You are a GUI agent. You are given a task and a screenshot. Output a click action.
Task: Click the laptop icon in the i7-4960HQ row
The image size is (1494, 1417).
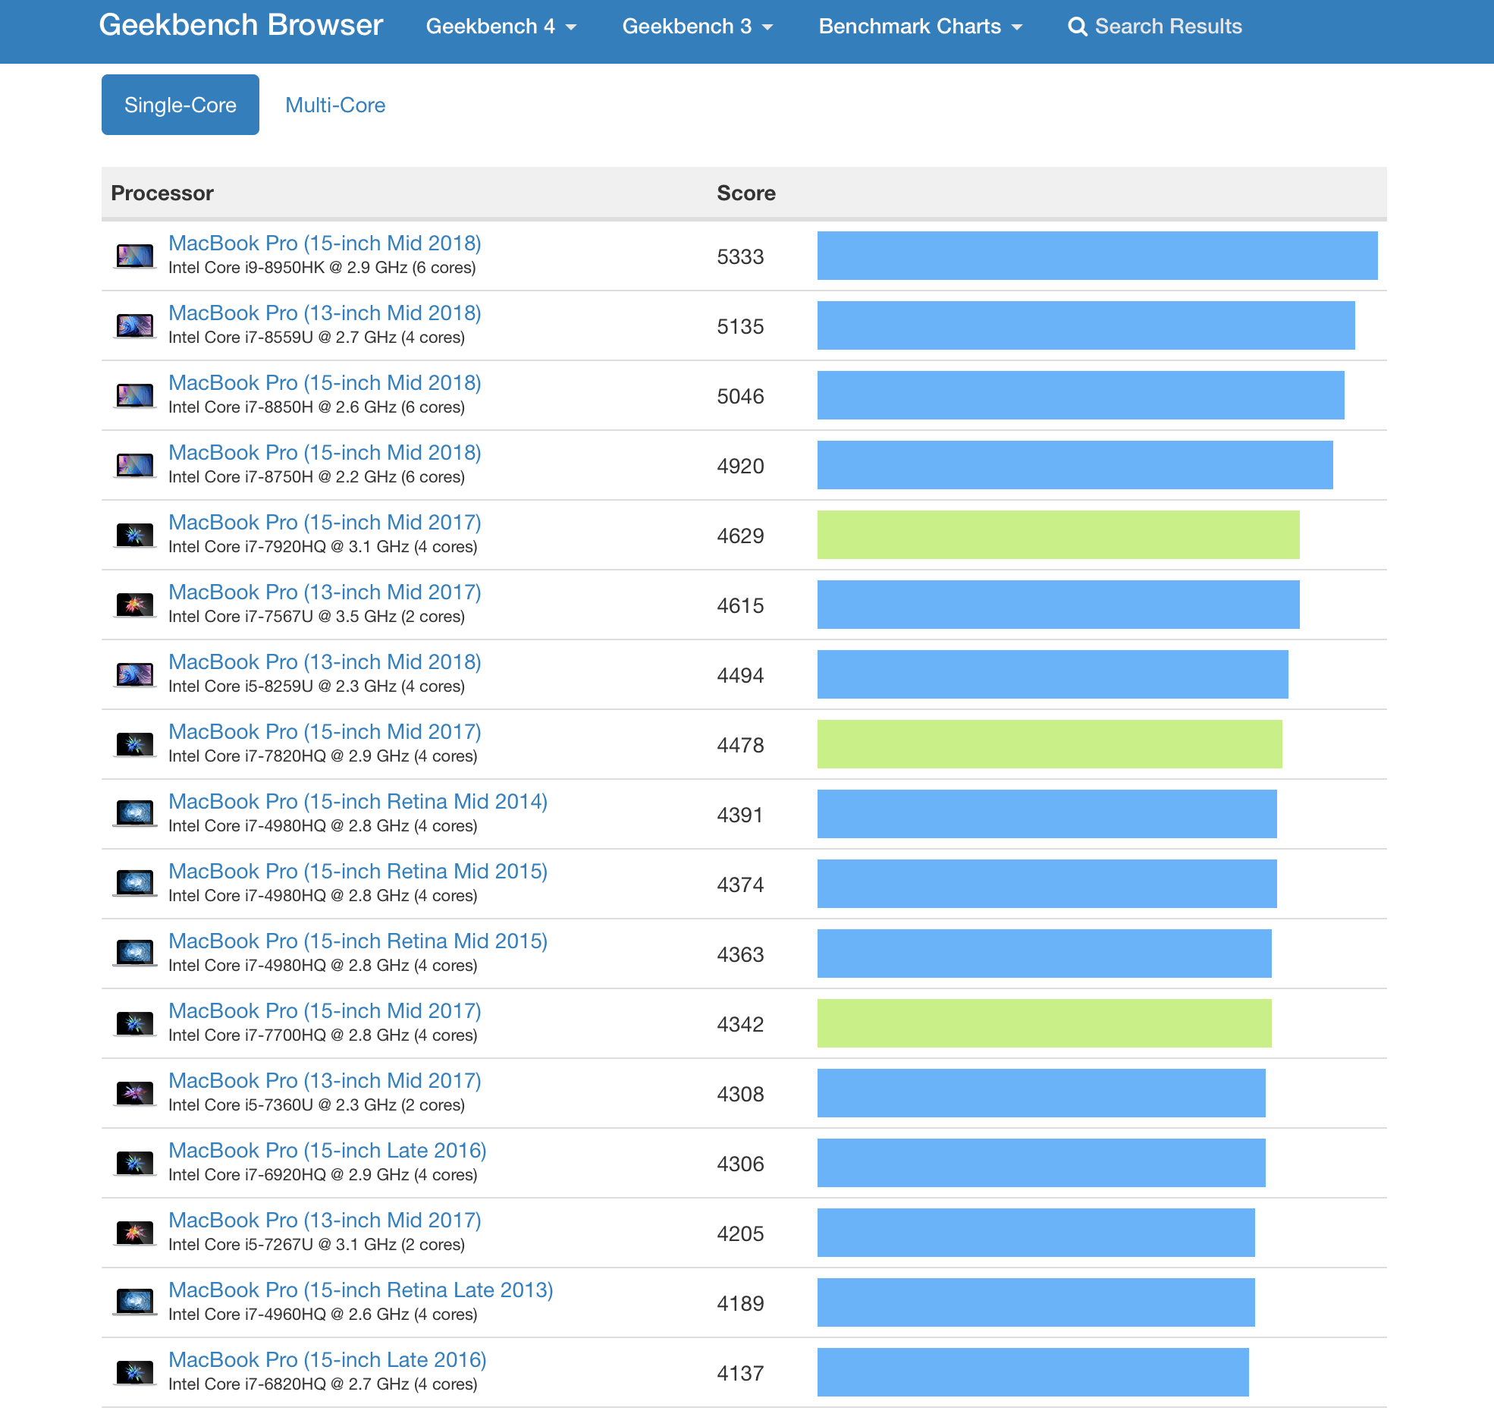[135, 1303]
